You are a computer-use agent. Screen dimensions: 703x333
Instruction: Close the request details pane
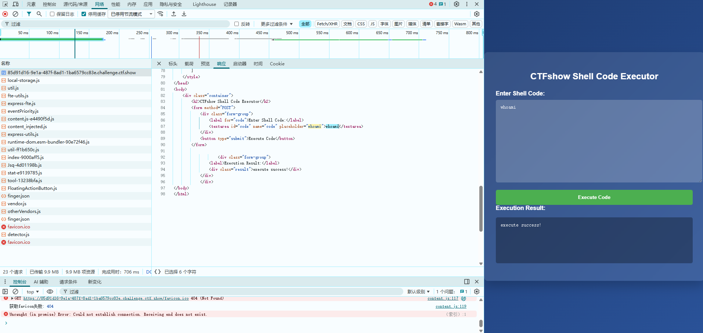[x=159, y=64]
